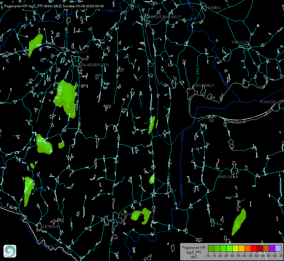
Task: Select the yellow 35–40 dBZ legend swatch
Action: point(242,248)
